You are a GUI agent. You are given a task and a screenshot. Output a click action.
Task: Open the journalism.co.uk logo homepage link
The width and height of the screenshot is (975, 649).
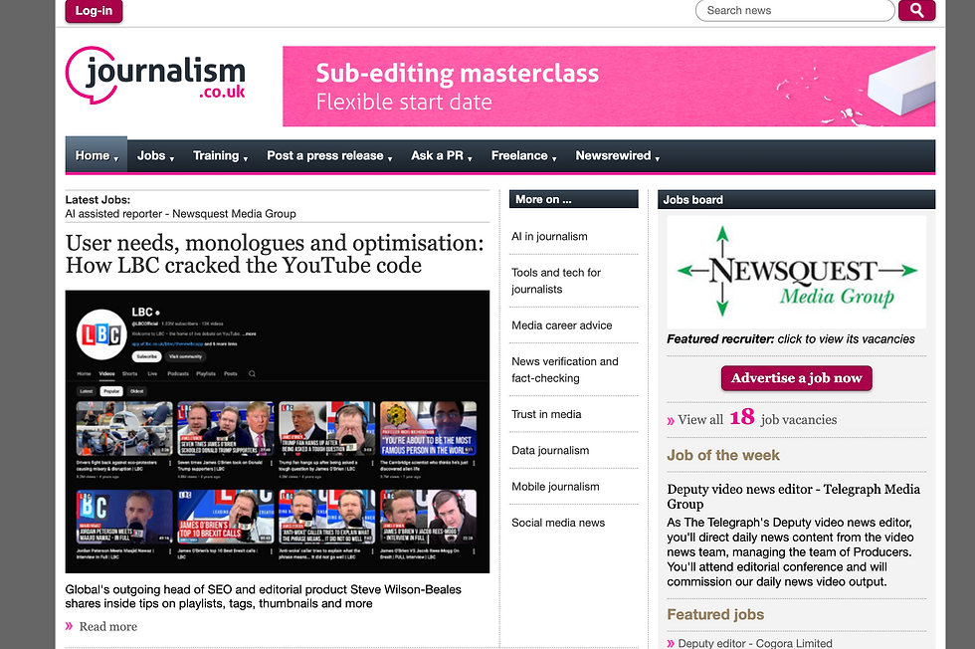coord(155,76)
